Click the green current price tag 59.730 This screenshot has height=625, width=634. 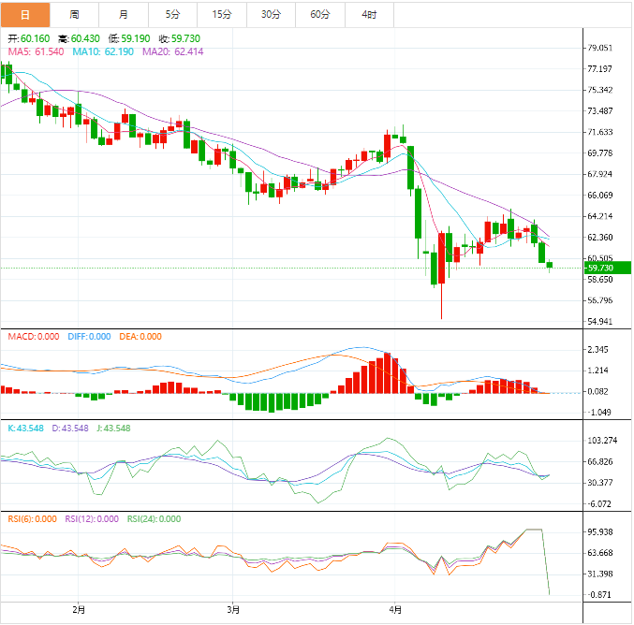click(608, 268)
